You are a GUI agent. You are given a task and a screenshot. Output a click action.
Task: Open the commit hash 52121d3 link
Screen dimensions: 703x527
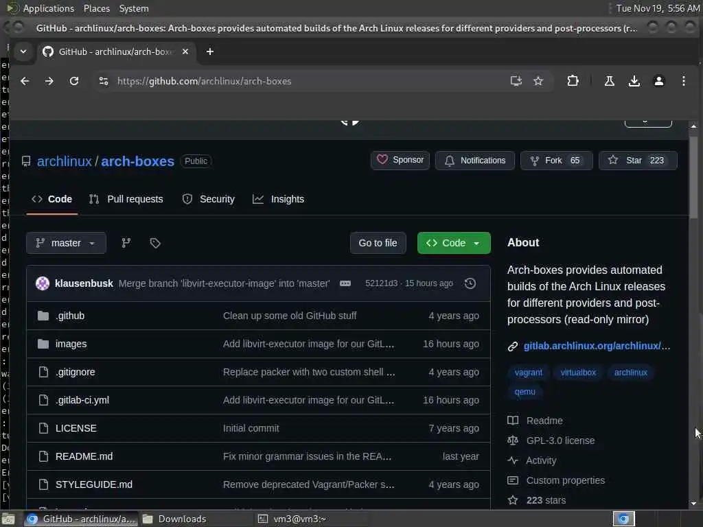381,283
